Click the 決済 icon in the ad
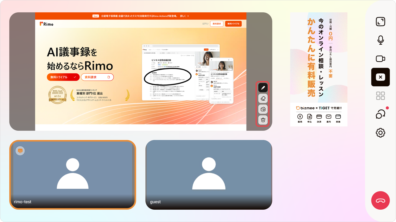The image size is (396, 222). (319, 118)
